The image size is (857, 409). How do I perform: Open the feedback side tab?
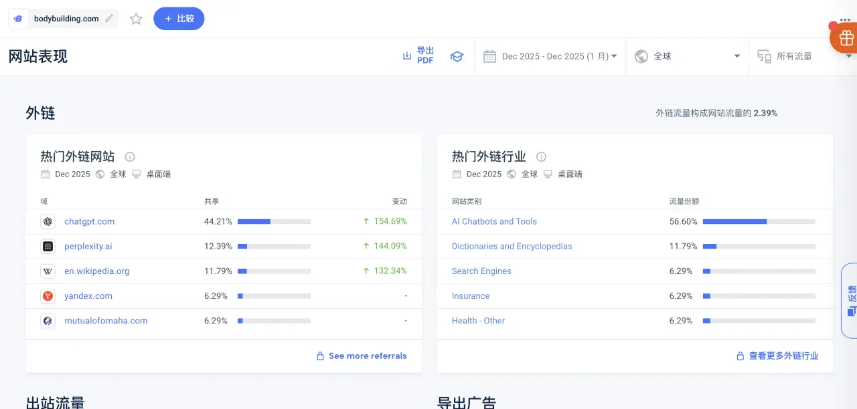click(x=850, y=301)
